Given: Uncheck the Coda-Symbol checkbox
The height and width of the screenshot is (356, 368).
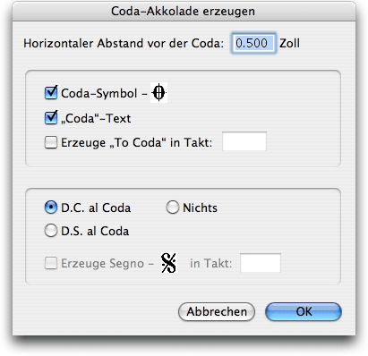Looking at the screenshot, I should click(51, 93).
